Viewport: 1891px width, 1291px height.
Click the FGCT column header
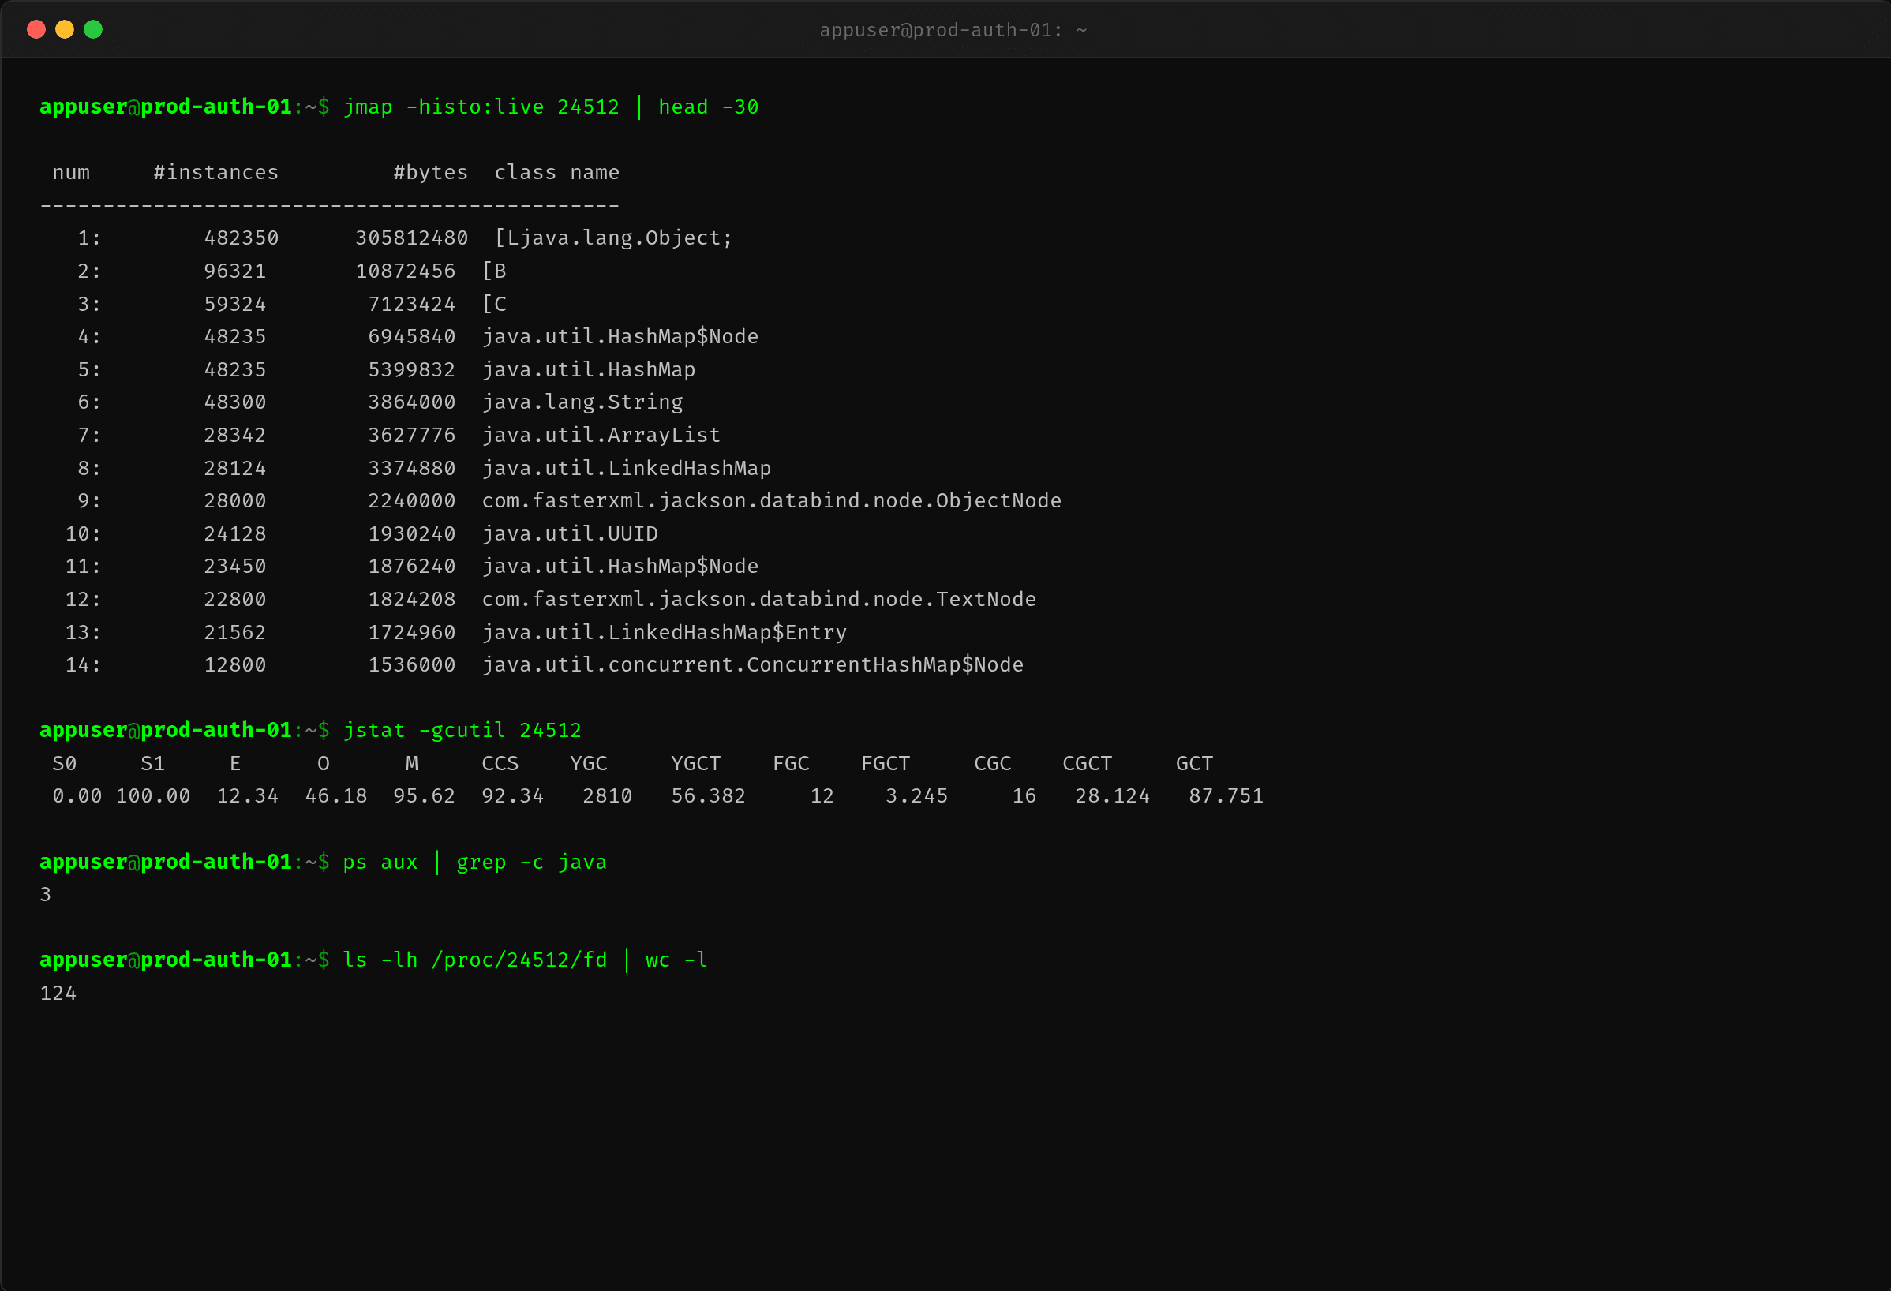pyautogui.click(x=886, y=764)
